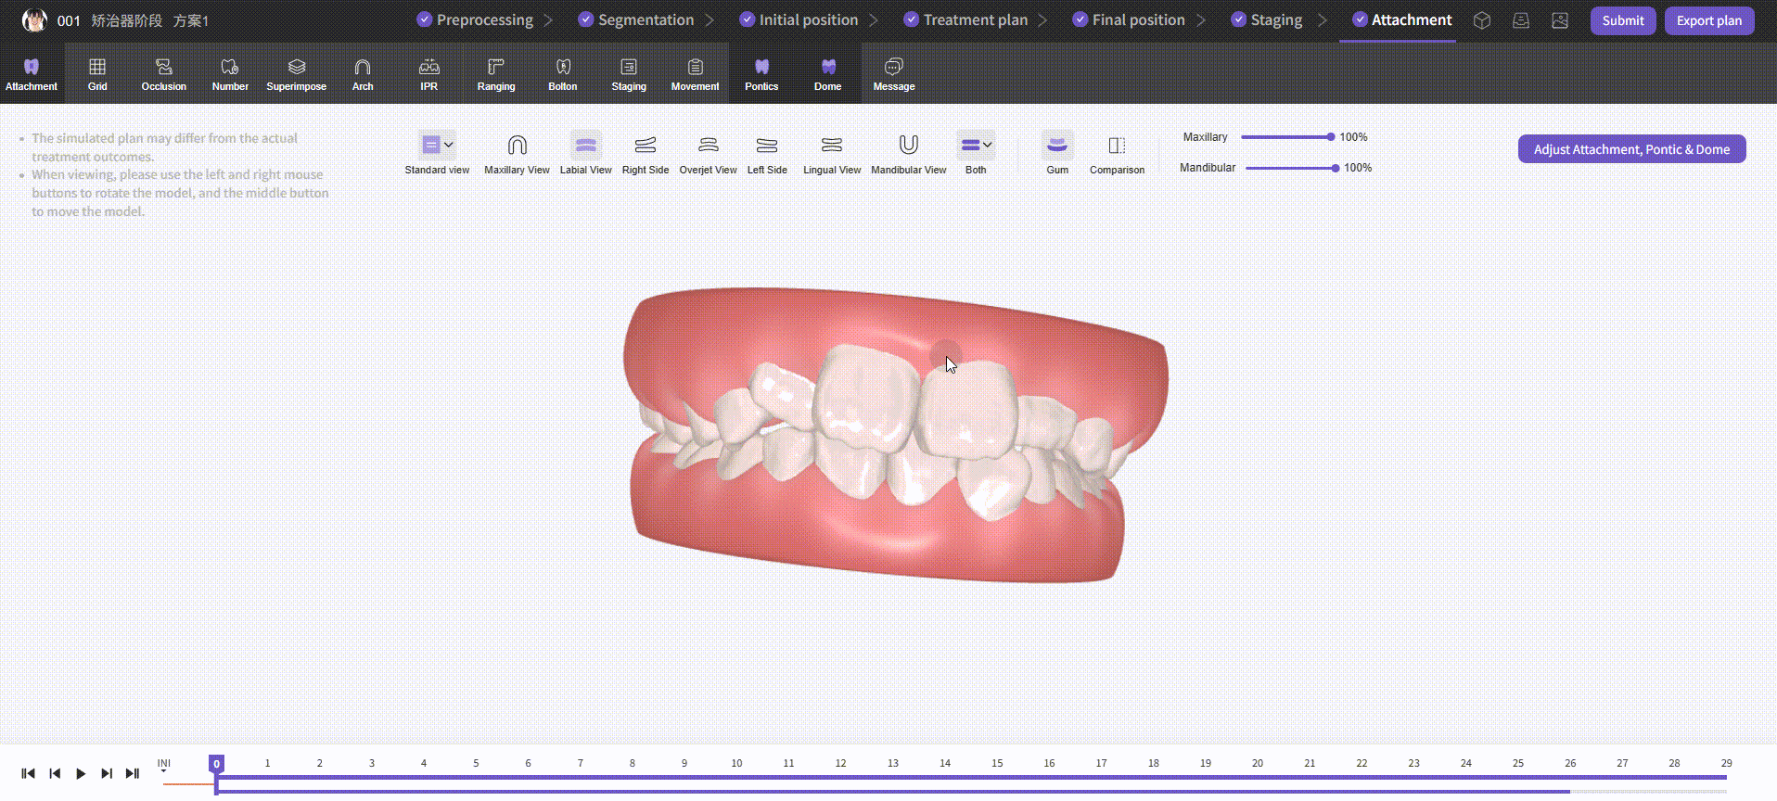
Task: Open the Arch tool
Action: coord(363,73)
